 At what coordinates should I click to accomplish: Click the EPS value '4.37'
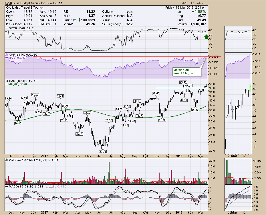pyautogui.click(x=92, y=16)
